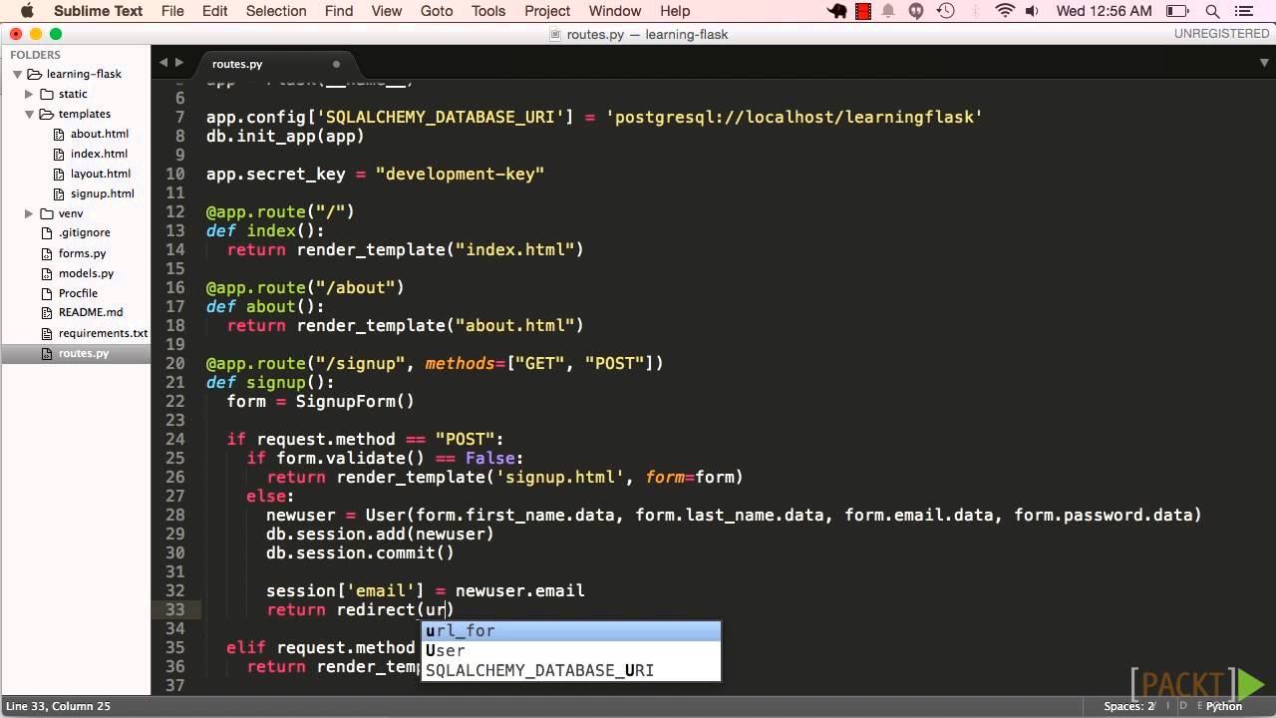Open signup.html in sidebar
Screen dimensions: 1276x718
click(x=102, y=193)
